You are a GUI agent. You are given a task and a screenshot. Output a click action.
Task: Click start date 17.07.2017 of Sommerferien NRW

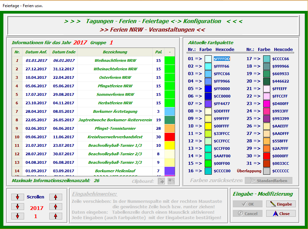coord(36,94)
